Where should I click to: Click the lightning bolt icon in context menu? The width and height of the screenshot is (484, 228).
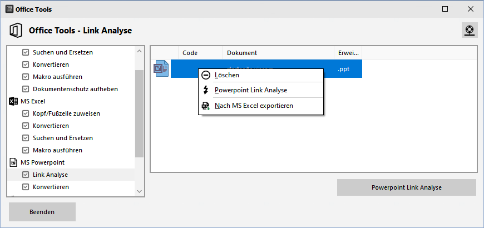click(206, 90)
